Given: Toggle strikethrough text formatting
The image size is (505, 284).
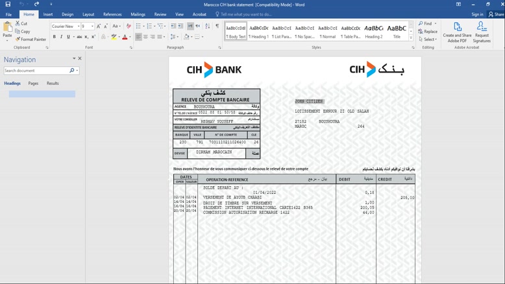Looking at the screenshot, I should [x=79, y=37].
